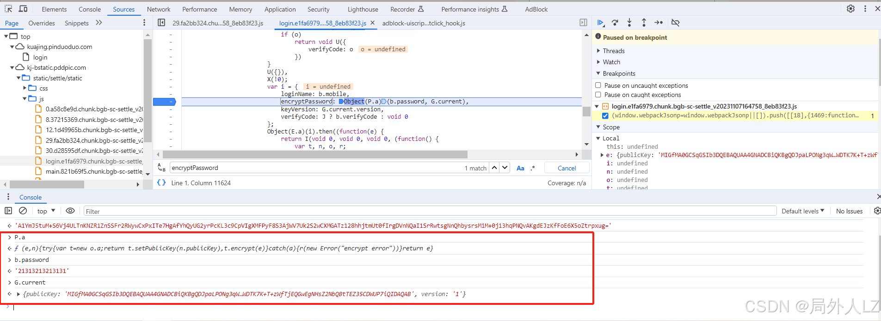This screenshot has width=881, height=321.
Task: Open the console context top dropdown
Action: click(x=46, y=211)
